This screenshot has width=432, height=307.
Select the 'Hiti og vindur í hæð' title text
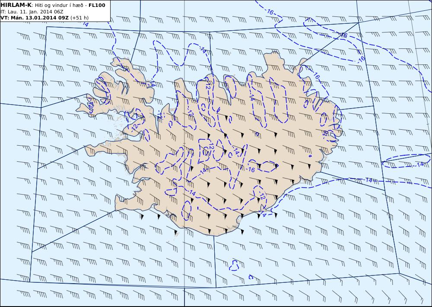[x=60, y=5]
